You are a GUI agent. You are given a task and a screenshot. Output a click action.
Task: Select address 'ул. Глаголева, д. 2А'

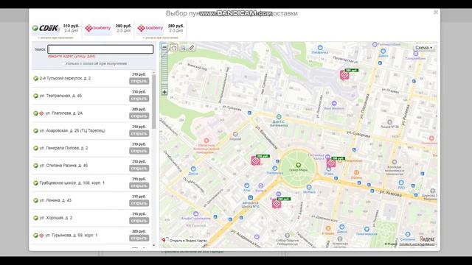click(64, 113)
